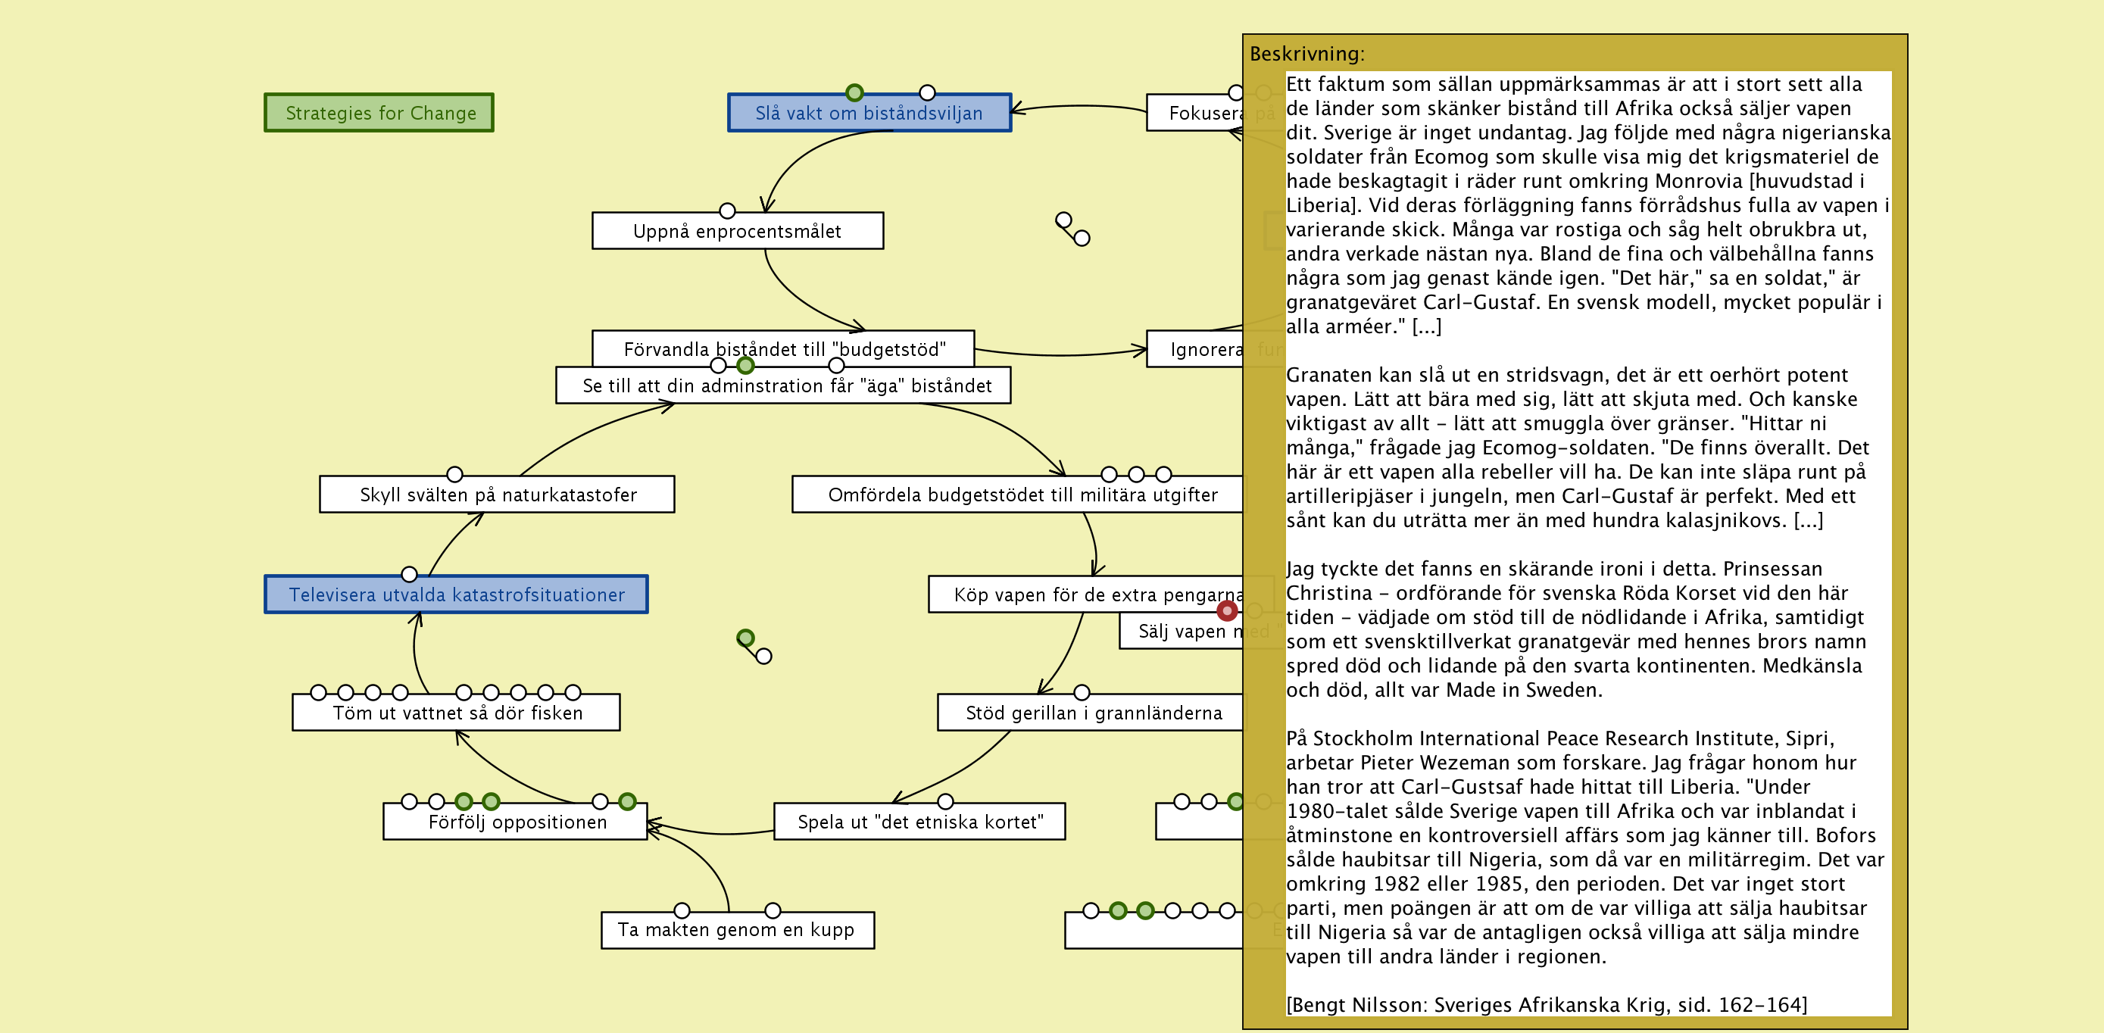
Task: Click marker above 'Spela ut "det etniska kortet"'
Action: tap(945, 801)
